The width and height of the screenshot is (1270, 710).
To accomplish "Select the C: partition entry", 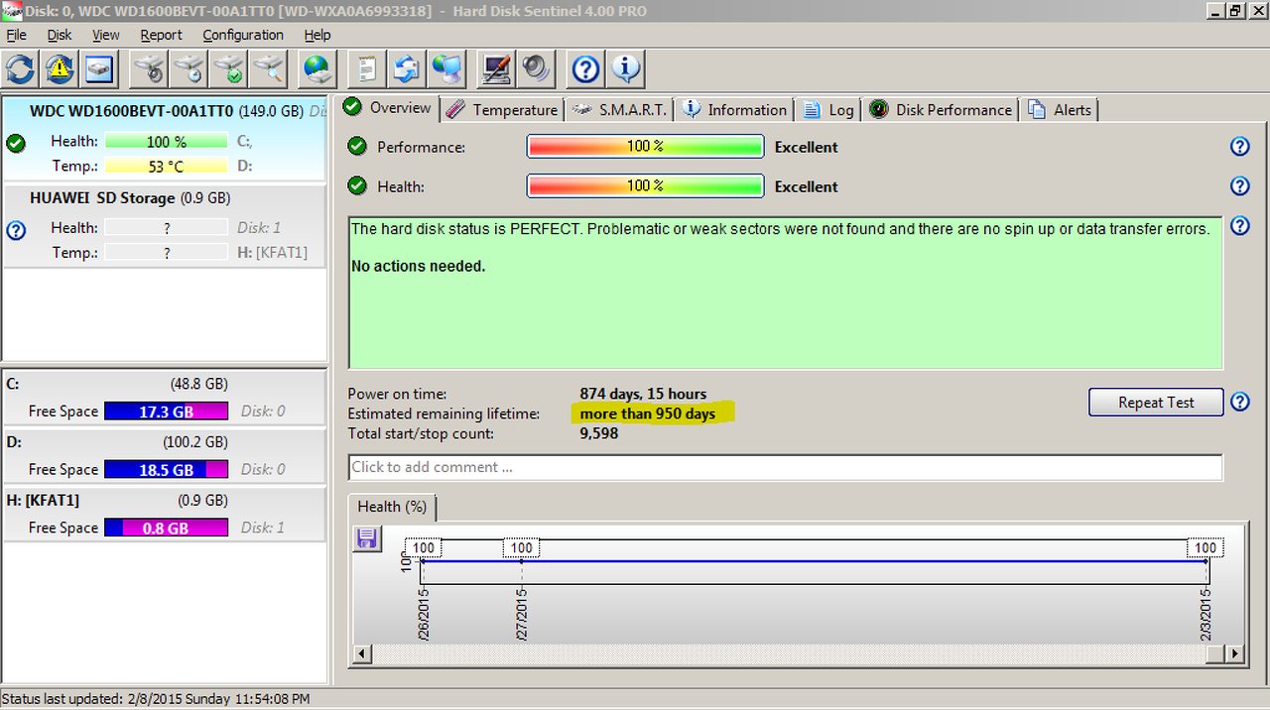I will point(165,397).
